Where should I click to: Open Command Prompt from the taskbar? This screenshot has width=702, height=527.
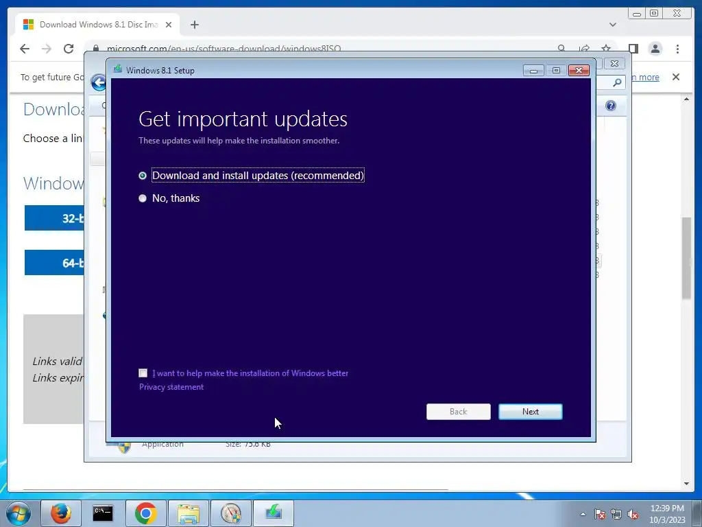click(x=103, y=513)
